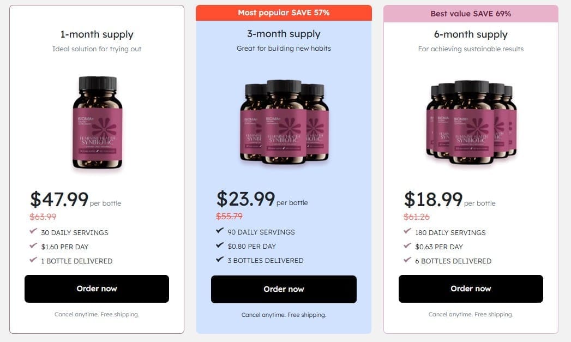Click checkmark beside $0.80 PER DAY
Screen dimensions: 571x342
pyautogui.click(x=220, y=245)
